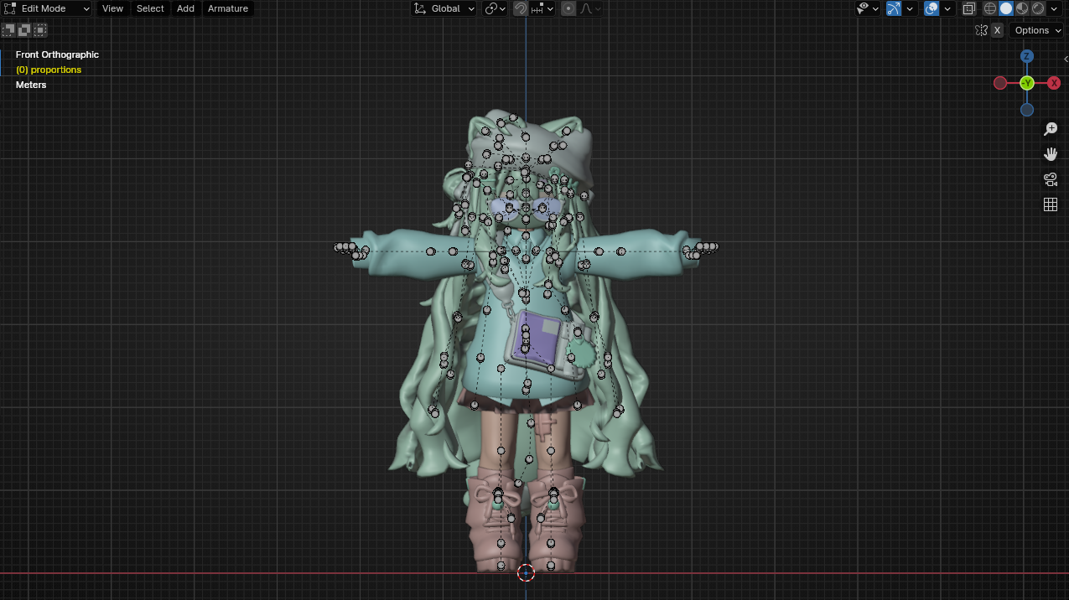Open the View menu

coord(112,8)
